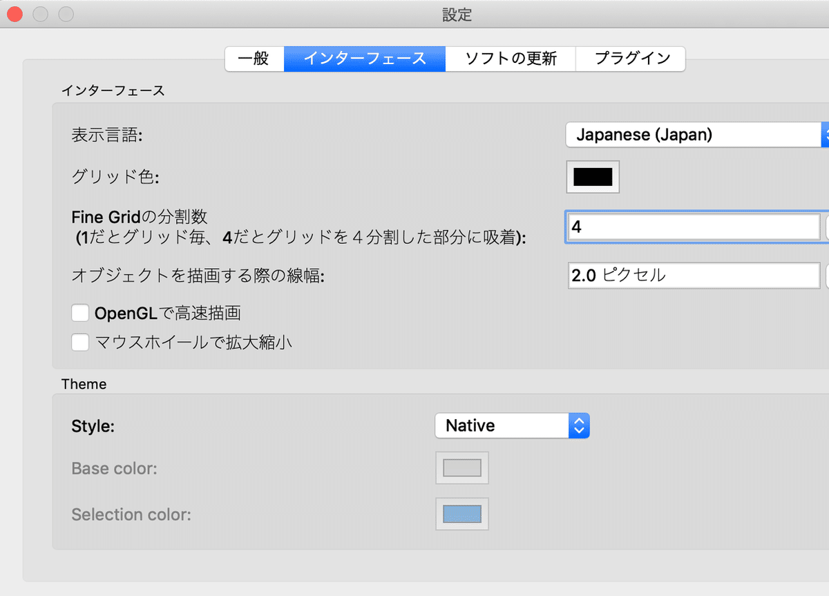This screenshot has height=596, width=829.
Task: Open the ソフトの更新 tab
Action: 511,59
